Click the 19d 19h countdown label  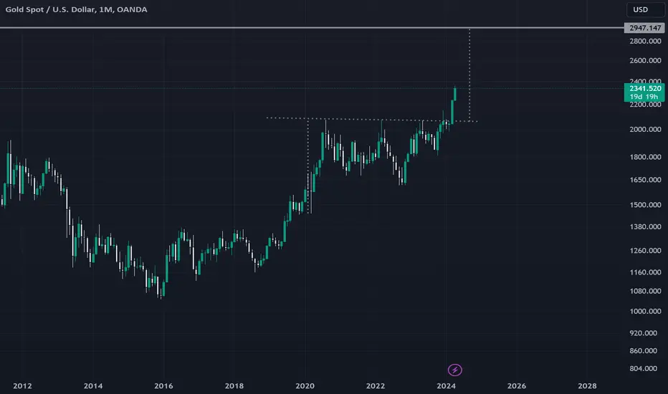644,97
